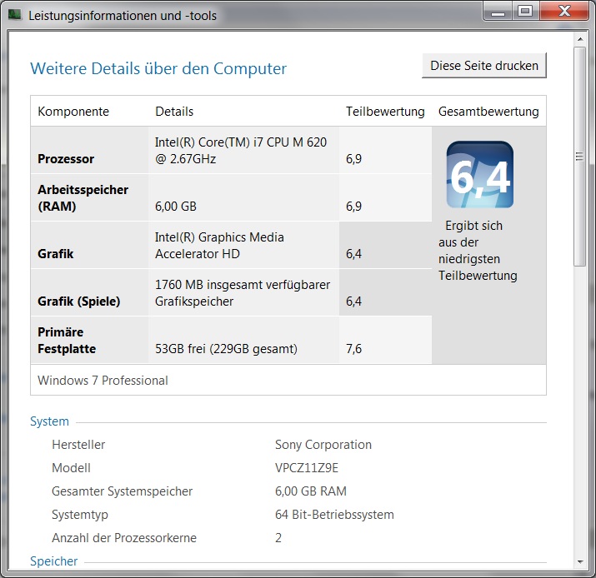596x578 pixels.
Task: Click the 'Gesamtbewertung' column header
Action: click(488, 112)
